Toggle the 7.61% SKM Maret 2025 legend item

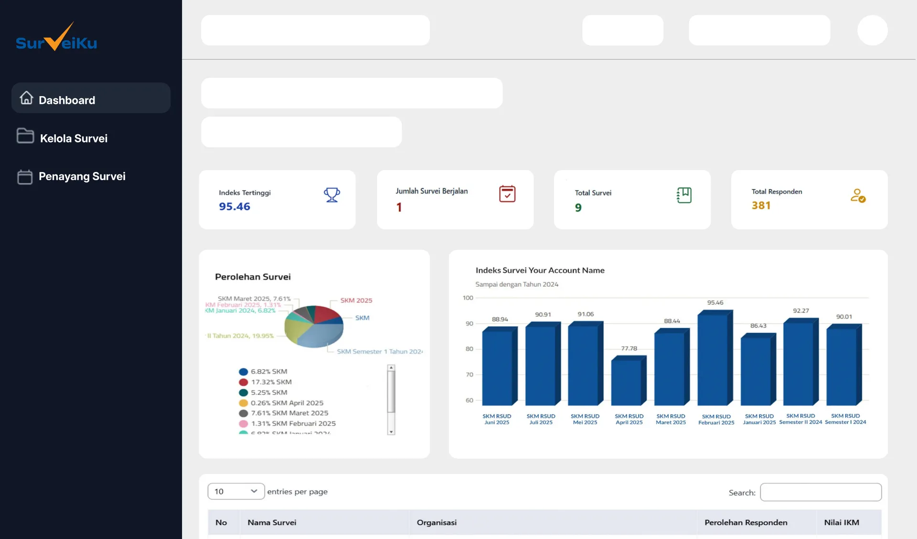coord(289,413)
